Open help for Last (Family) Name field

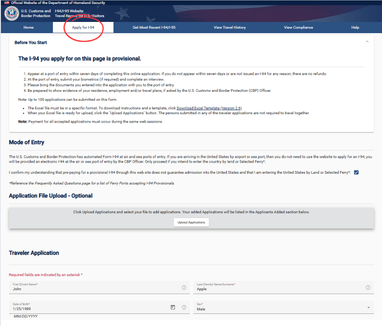coord(368,287)
